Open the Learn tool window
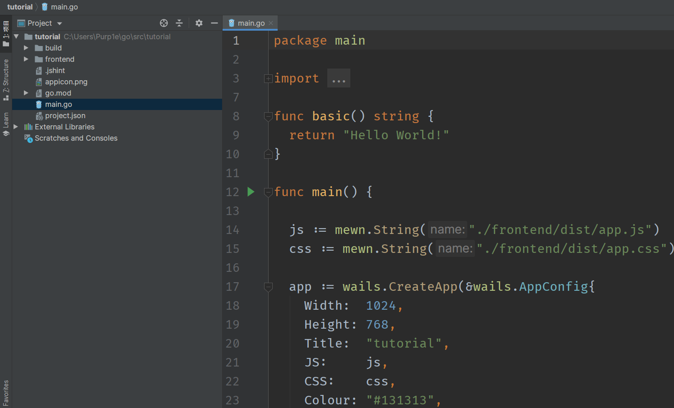674x408 pixels. point(6,124)
